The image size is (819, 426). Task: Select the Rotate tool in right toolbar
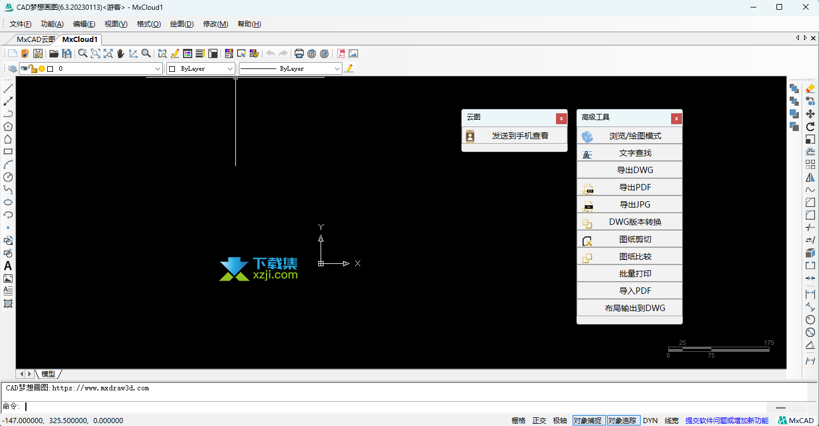coord(810,126)
